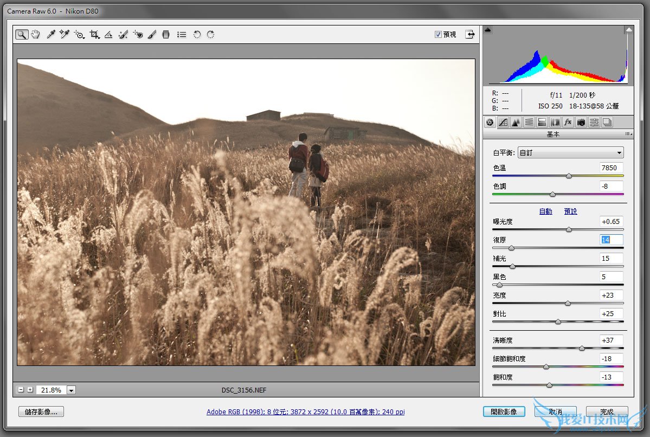The height and width of the screenshot is (437, 650).
Task: Open the Adobe RGB workflow options link
Action: (305, 412)
